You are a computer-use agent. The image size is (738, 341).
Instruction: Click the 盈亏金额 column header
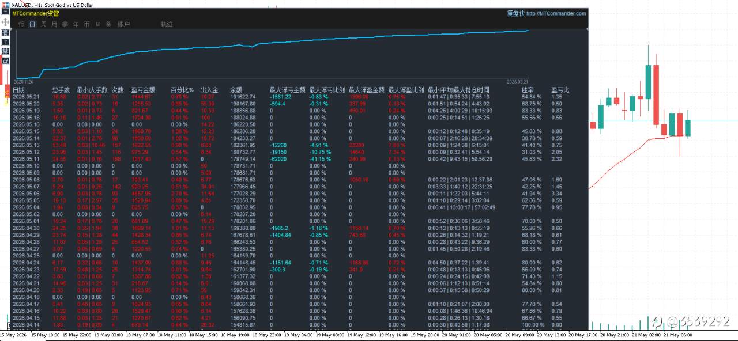(143, 90)
